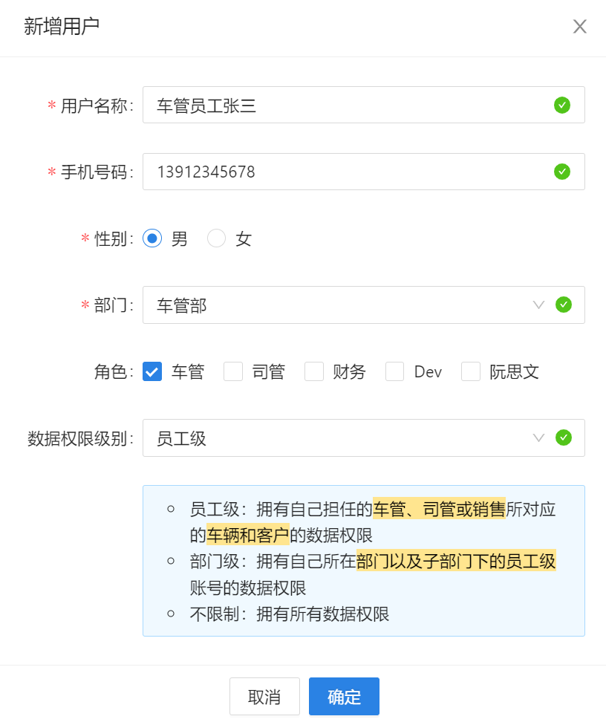Open the 数据权限级别 dropdown arrow
The width and height of the screenshot is (606, 722).
click(x=539, y=438)
